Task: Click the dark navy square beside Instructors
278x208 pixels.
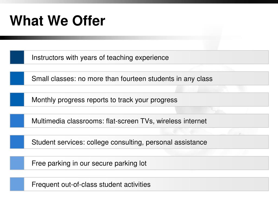Action: click(x=17, y=57)
